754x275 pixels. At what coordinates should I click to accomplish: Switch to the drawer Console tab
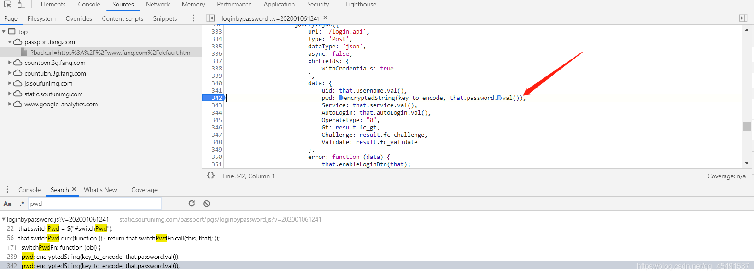pos(29,190)
